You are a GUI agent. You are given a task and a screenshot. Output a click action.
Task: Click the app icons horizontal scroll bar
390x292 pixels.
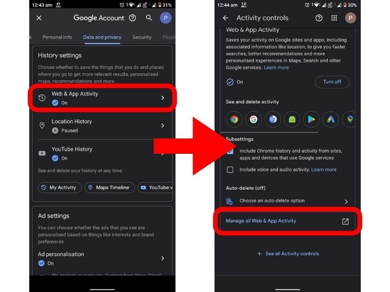(270, 132)
